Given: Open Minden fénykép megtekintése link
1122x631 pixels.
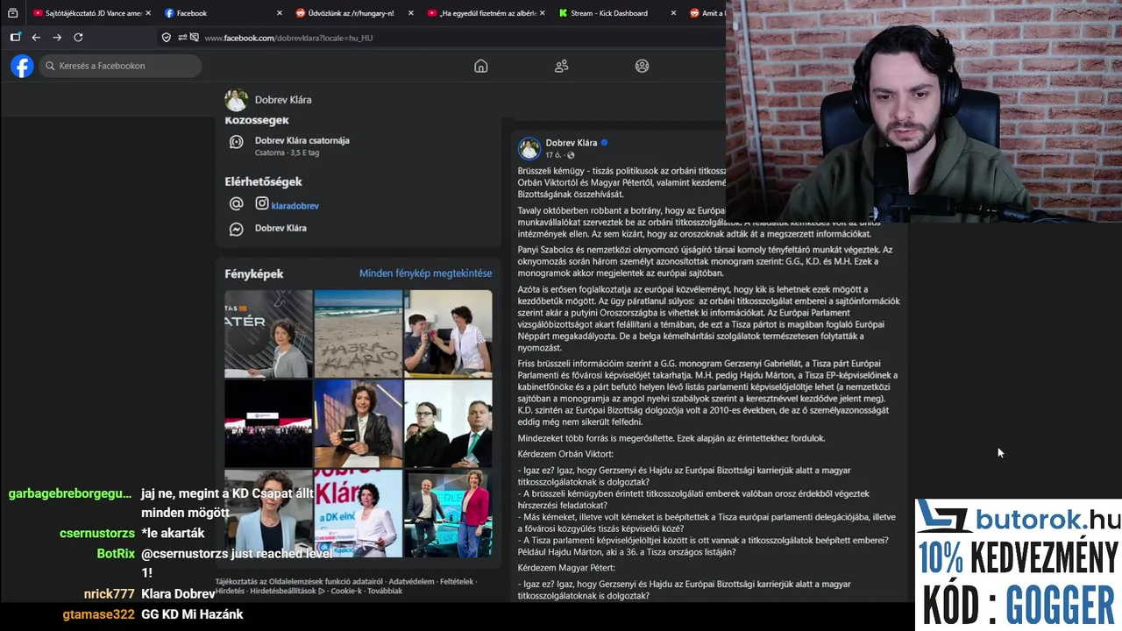Looking at the screenshot, I should pyautogui.click(x=425, y=273).
